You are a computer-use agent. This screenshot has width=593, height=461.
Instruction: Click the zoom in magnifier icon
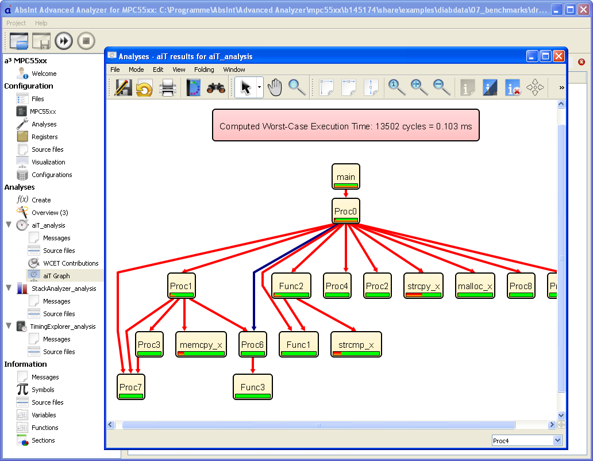[419, 88]
